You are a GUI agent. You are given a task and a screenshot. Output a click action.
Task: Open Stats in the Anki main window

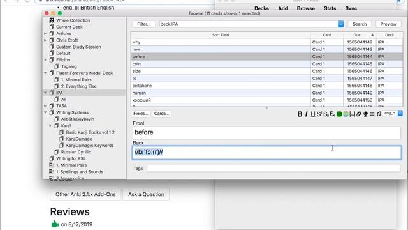(x=330, y=8)
